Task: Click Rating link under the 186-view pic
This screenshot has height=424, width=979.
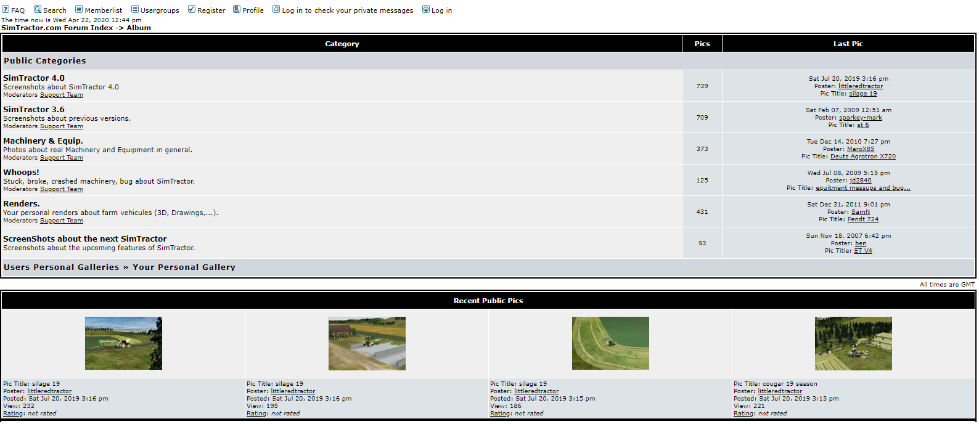Action: tap(501, 414)
